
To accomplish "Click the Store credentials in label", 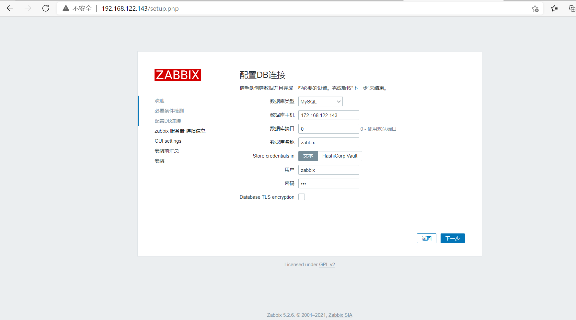I will 274,156.
